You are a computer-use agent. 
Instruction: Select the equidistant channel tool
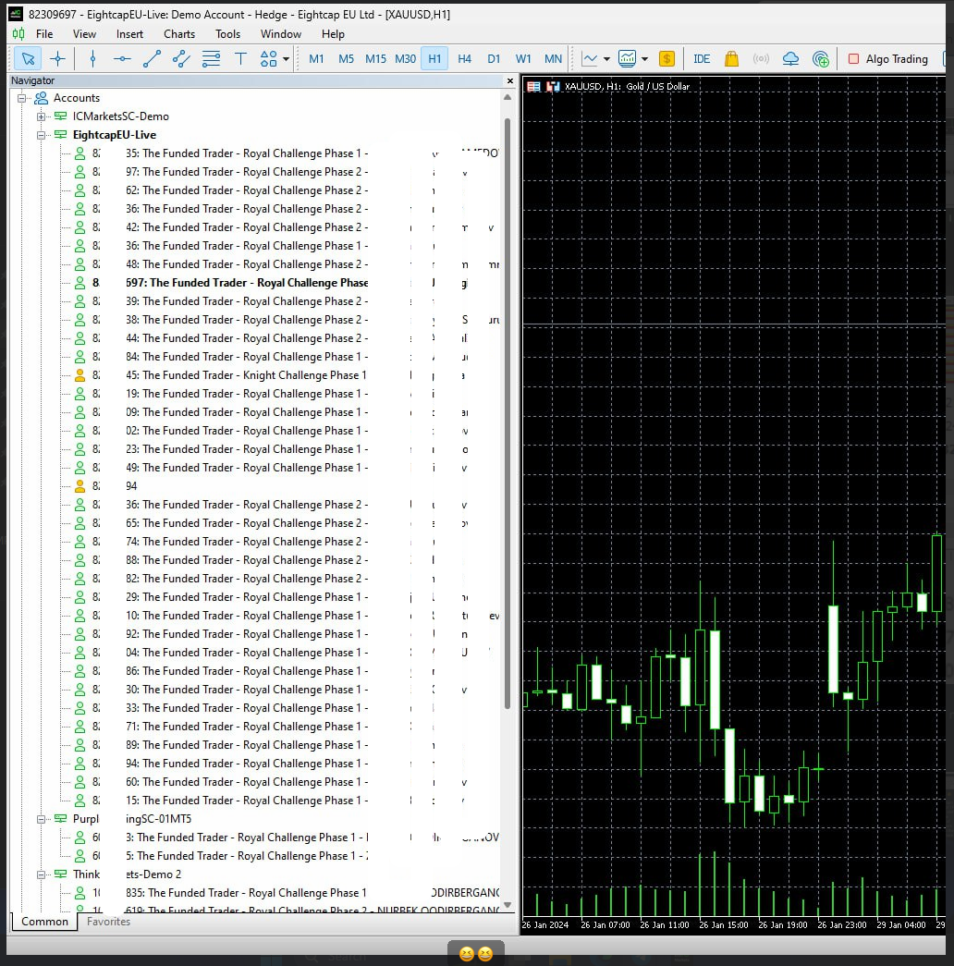(181, 59)
